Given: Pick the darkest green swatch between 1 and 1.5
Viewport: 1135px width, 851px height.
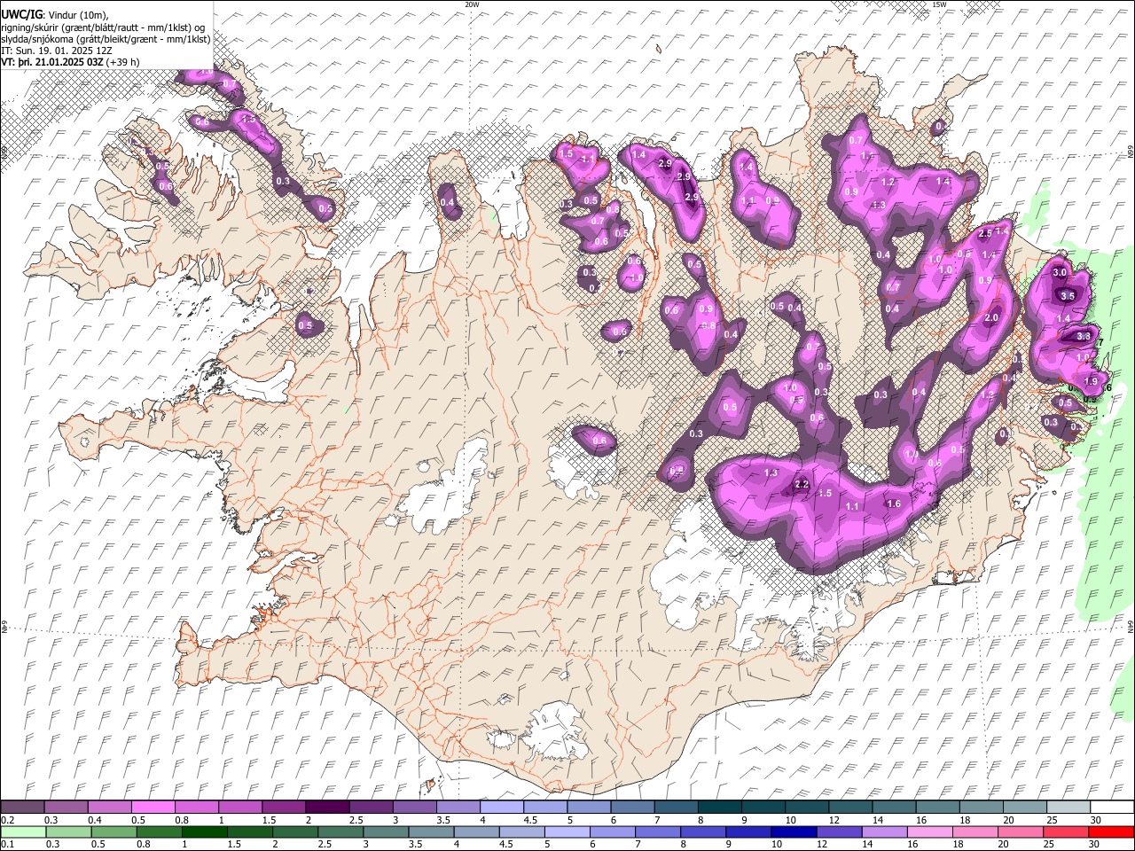Looking at the screenshot, I should [204, 831].
